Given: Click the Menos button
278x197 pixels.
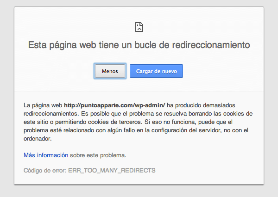Looking at the screenshot, I should click(x=110, y=71).
